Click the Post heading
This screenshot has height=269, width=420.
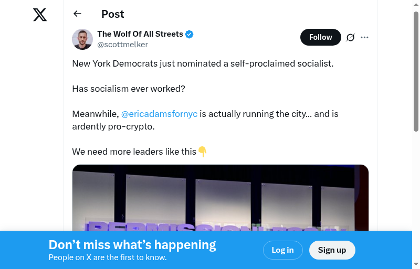pyautogui.click(x=113, y=14)
